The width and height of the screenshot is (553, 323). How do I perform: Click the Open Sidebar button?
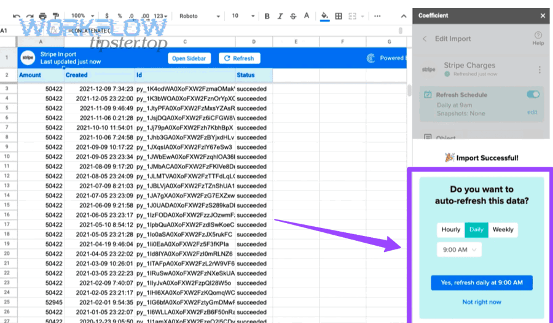pyautogui.click(x=189, y=58)
